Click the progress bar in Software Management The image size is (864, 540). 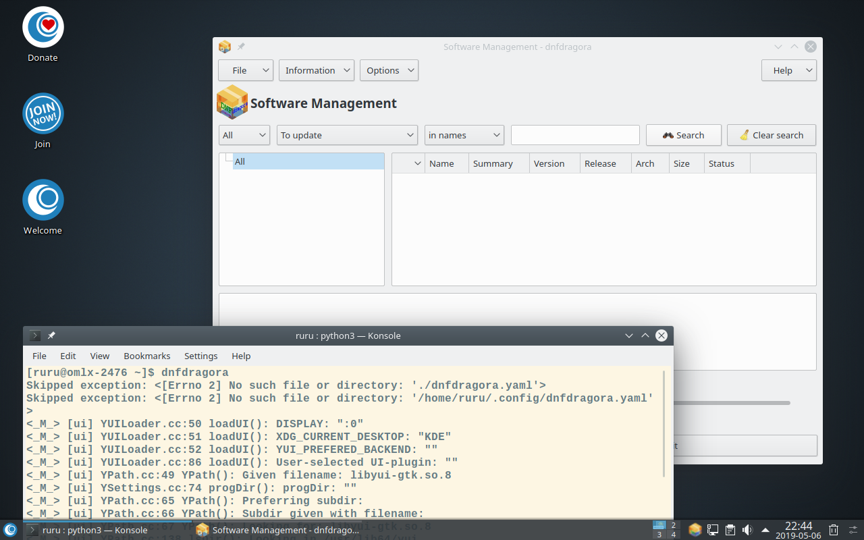(x=732, y=403)
